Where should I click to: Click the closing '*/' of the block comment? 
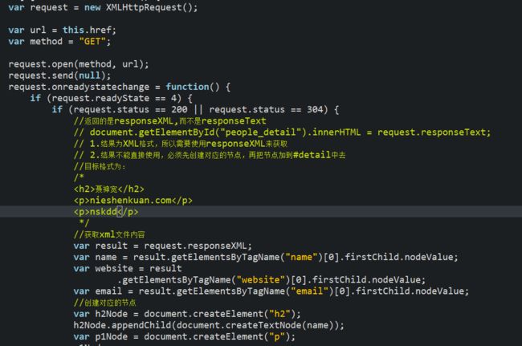click(x=84, y=222)
